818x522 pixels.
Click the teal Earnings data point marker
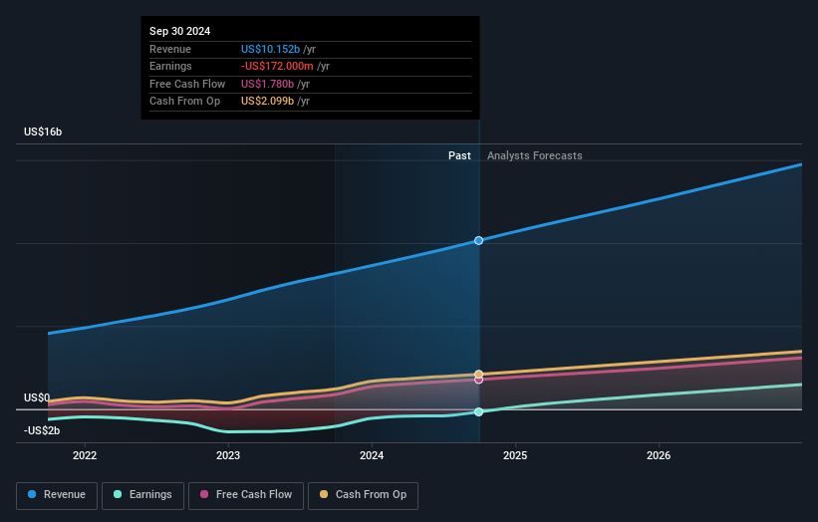pyautogui.click(x=478, y=412)
